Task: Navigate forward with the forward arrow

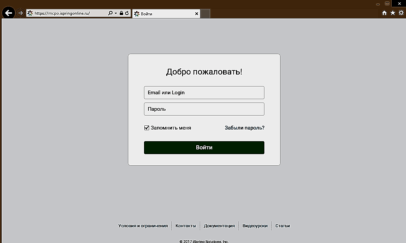Action: (21, 13)
